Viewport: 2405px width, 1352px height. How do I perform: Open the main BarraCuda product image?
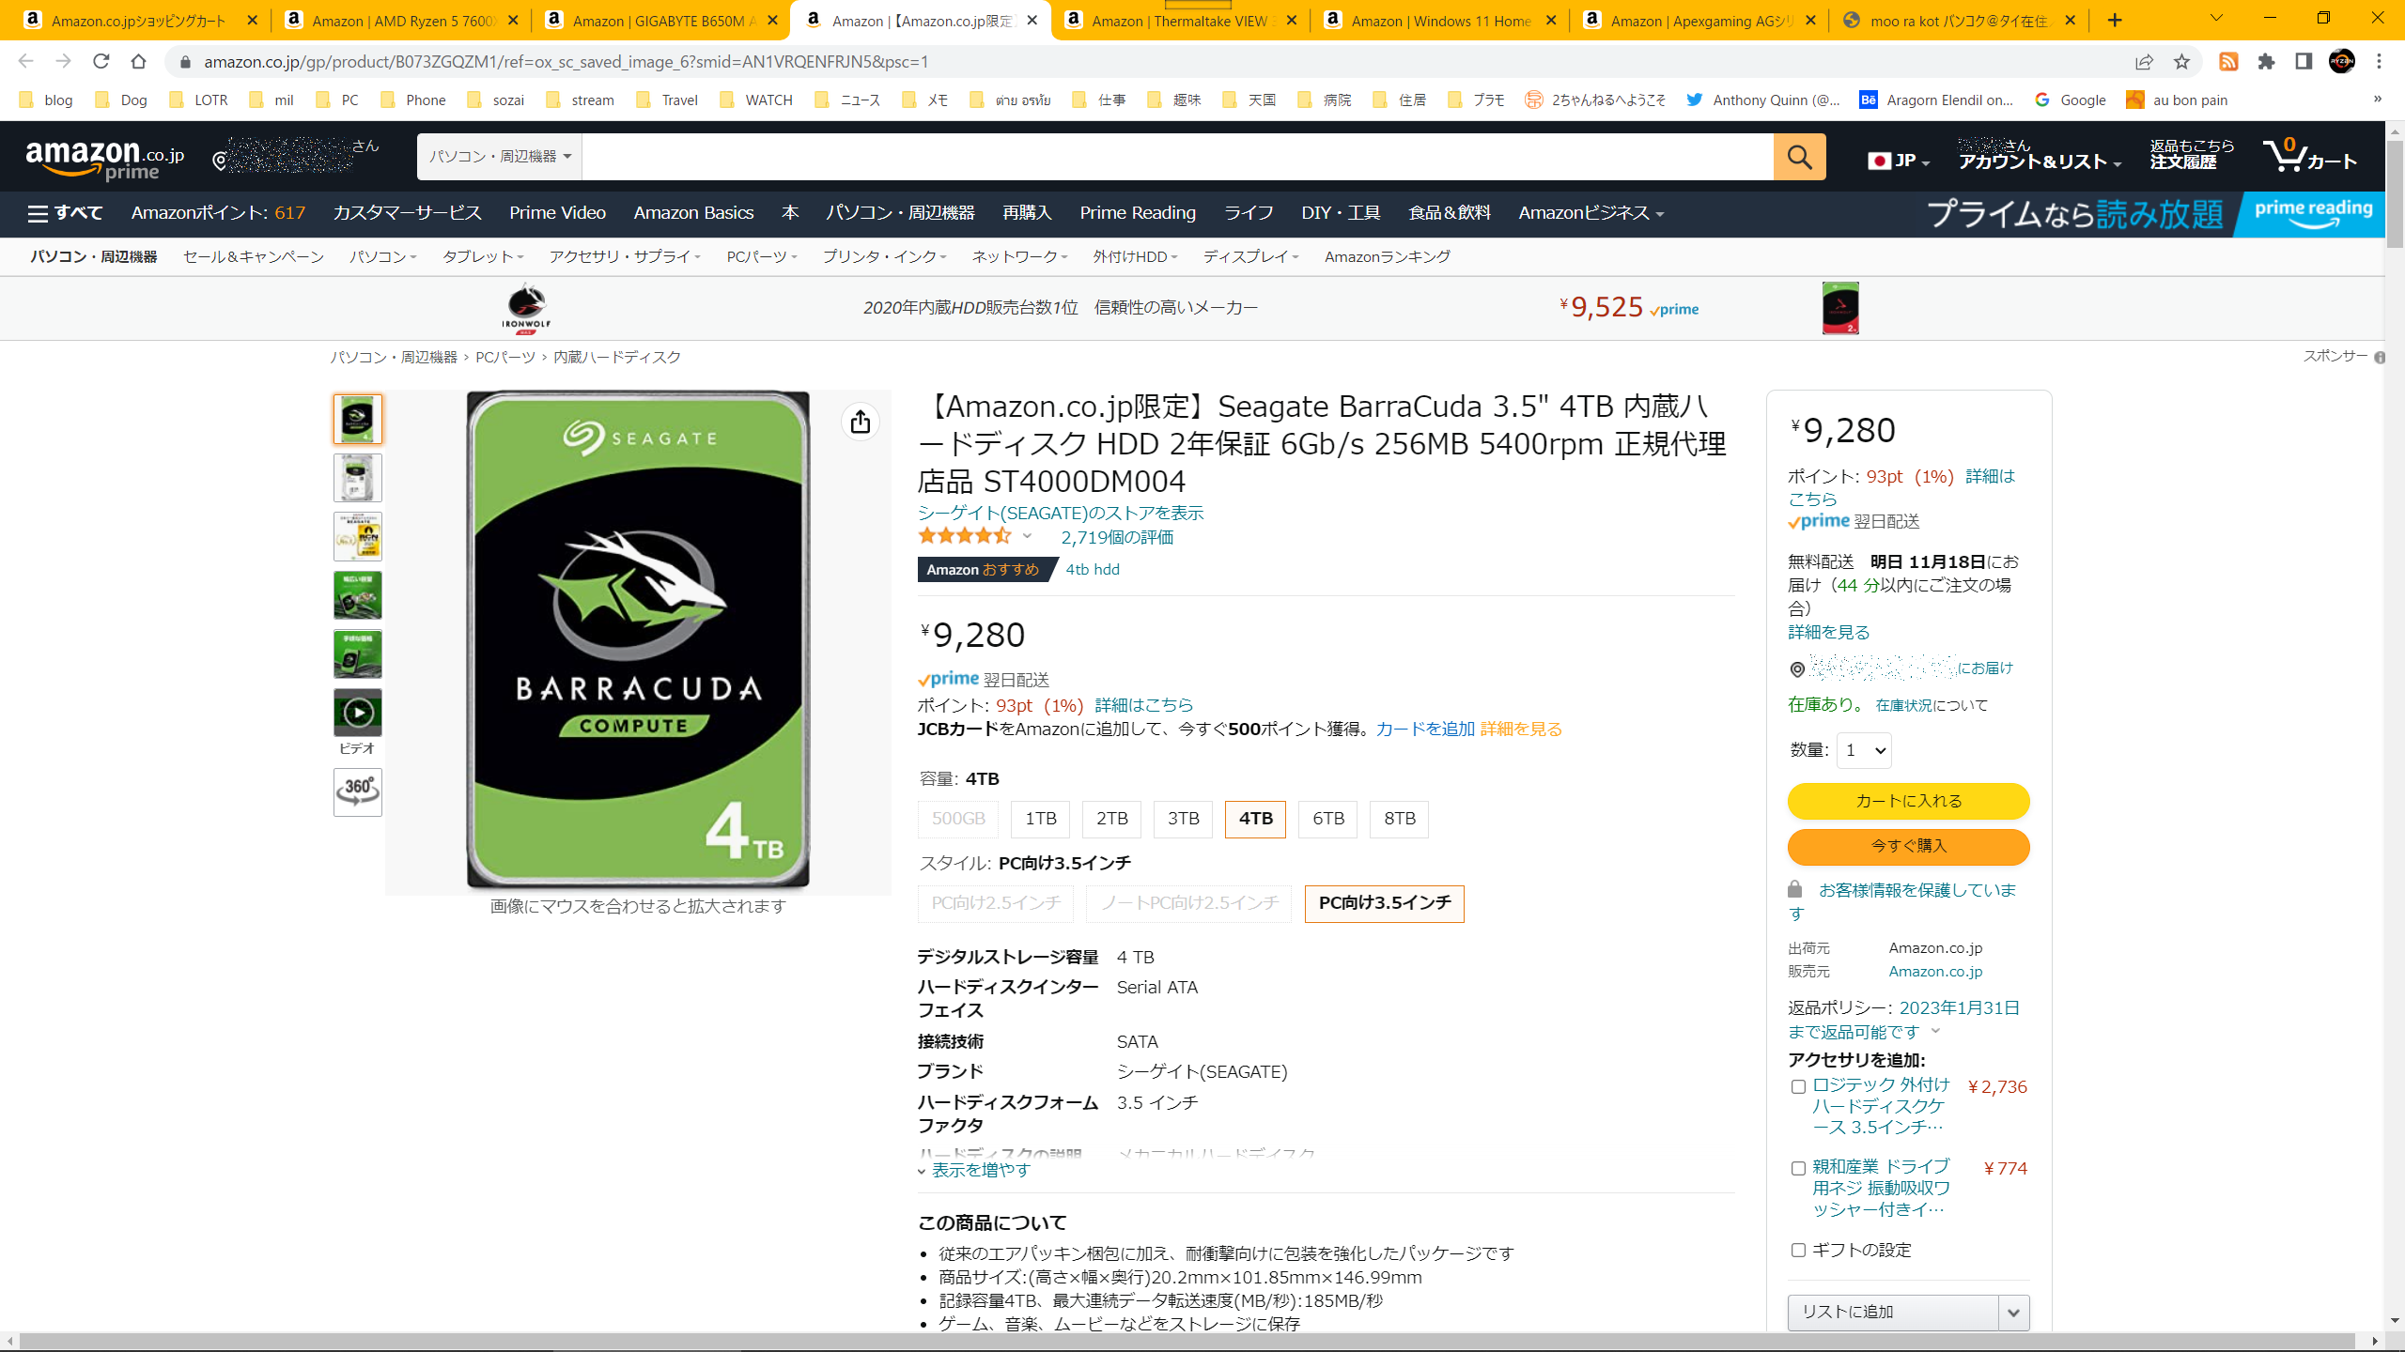(x=638, y=640)
